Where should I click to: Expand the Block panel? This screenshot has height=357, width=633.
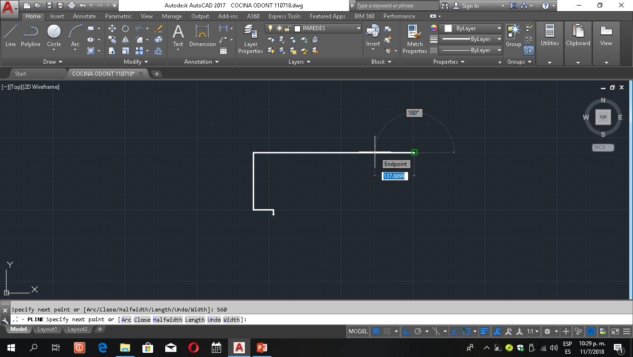tap(381, 62)
